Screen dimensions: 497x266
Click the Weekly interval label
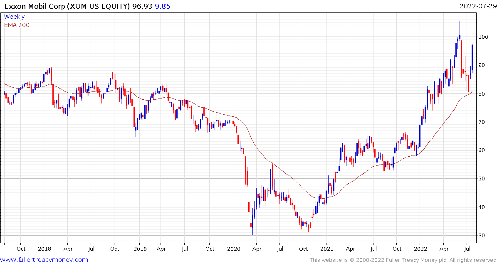(x=14, y=17)
